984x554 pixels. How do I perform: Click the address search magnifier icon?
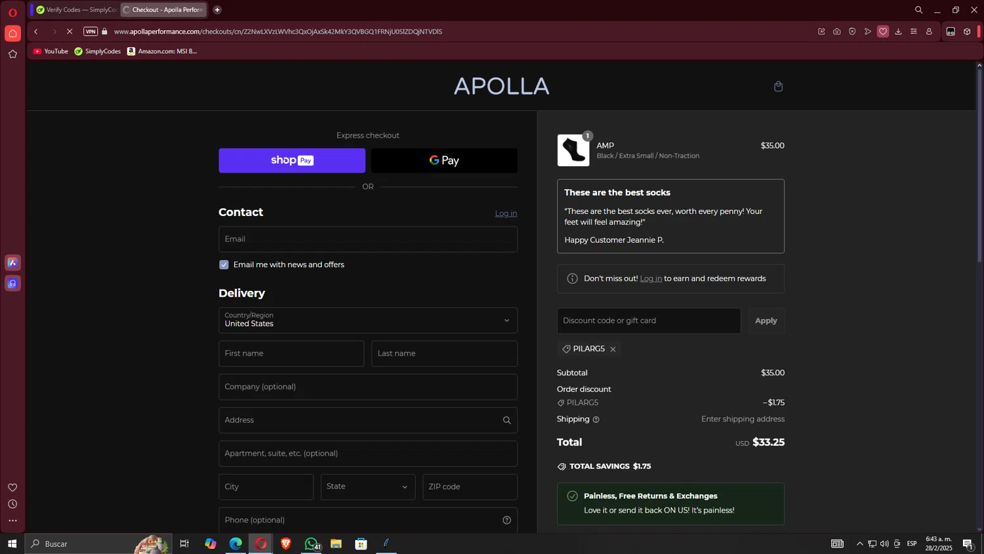pos(506,421)
